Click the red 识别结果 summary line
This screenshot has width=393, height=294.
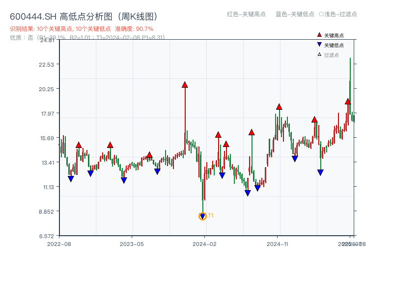tap(82, 29)
